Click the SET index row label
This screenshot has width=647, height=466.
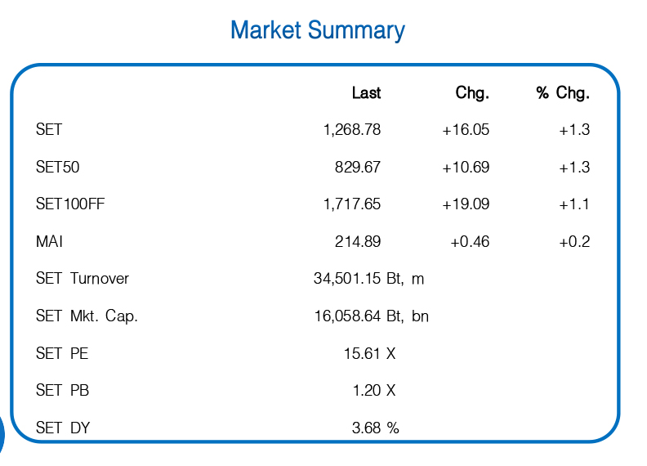49,130
